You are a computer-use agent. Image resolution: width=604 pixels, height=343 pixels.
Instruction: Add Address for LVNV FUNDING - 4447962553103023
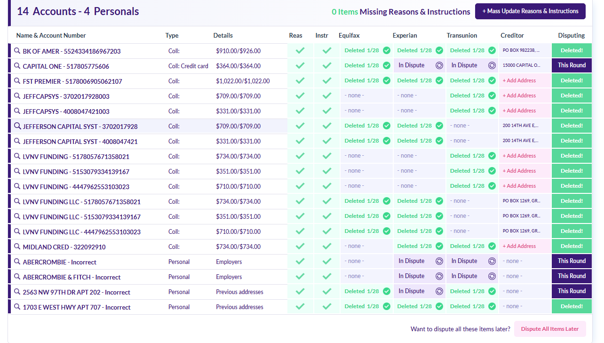coord(519,186)
